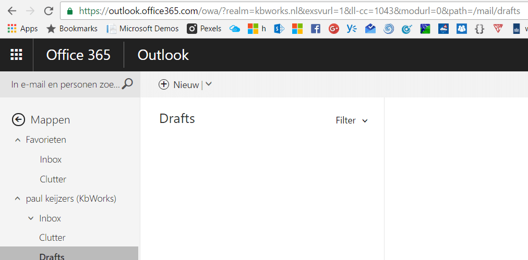Open the blue people group bookmark

(462, 29)
